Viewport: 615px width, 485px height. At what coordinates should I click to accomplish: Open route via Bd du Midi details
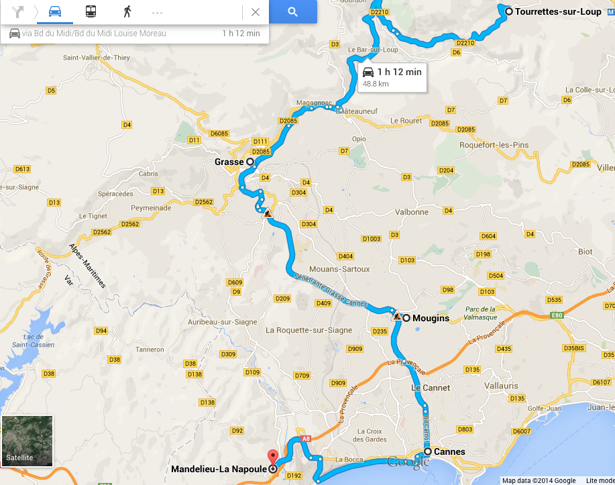[135, 34]
